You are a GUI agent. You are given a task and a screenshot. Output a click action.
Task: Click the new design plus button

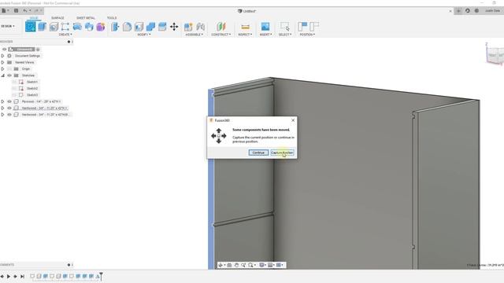point(458,10)
